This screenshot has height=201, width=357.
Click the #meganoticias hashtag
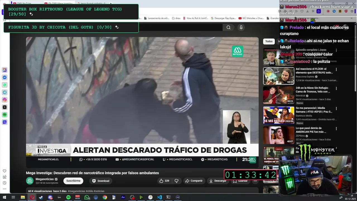[x=76, y=191]
